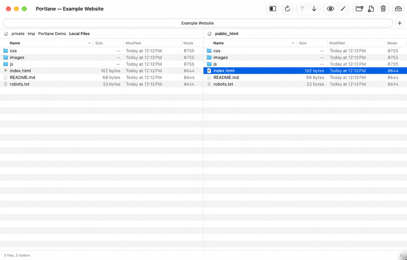Viewport: 407px width, 260px height.
Task: Click Local Files breadcrumb item
Action: 79,34
